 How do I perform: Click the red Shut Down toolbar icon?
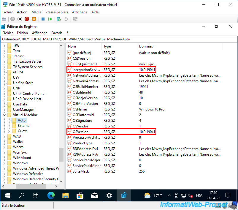[x=27, y=19]
